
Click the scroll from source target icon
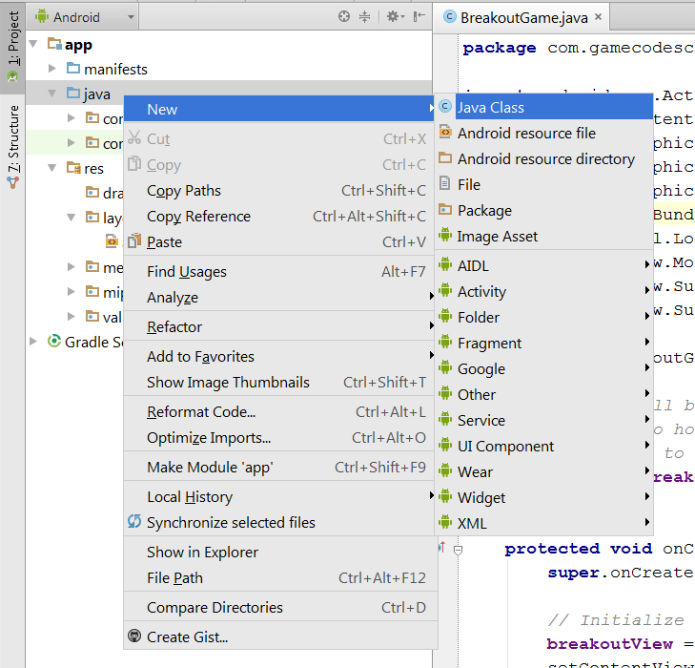tap(344, 17)
